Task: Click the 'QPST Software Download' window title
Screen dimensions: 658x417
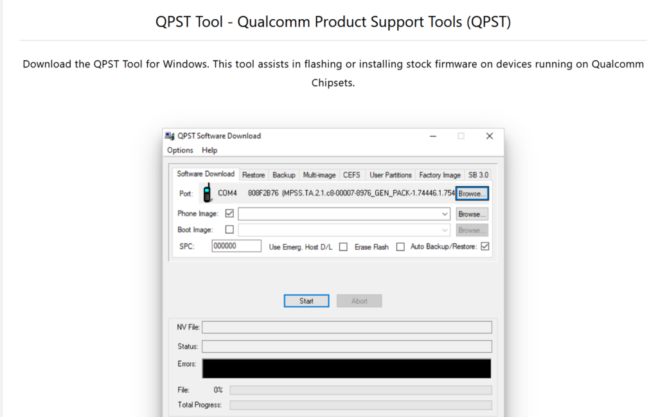Action: [x=219, y=136]
